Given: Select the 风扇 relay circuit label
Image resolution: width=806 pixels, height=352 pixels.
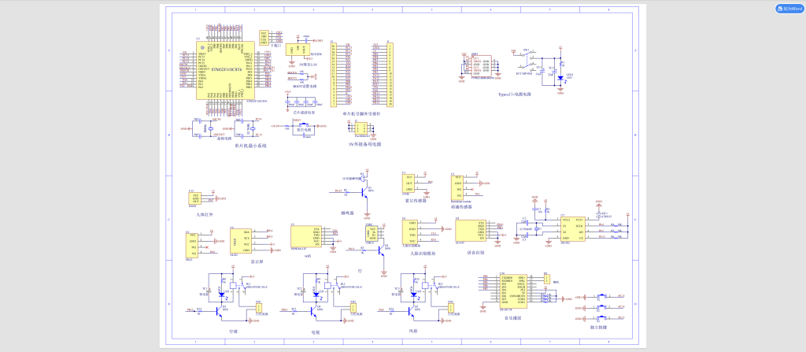Looking at the screenshot, I should coord(412,332).
